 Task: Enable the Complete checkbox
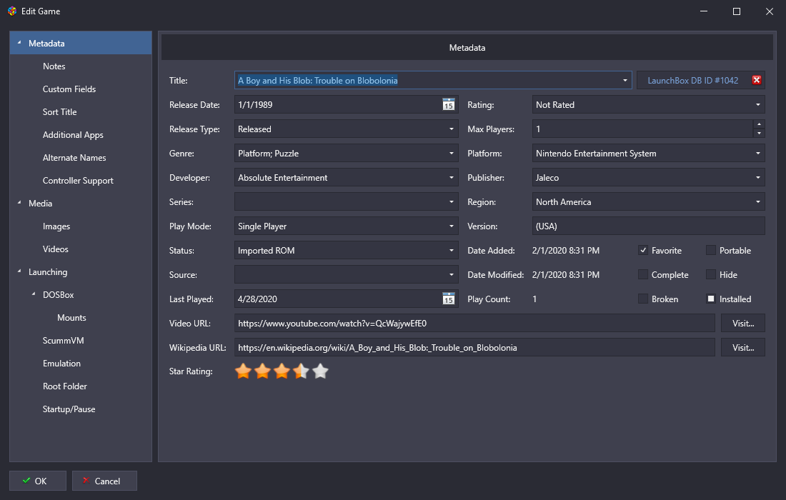pos(642,274)
